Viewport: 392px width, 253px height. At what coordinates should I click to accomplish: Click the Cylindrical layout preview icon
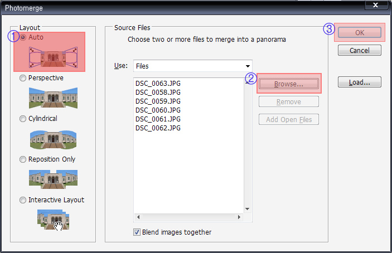click(54, 138)
